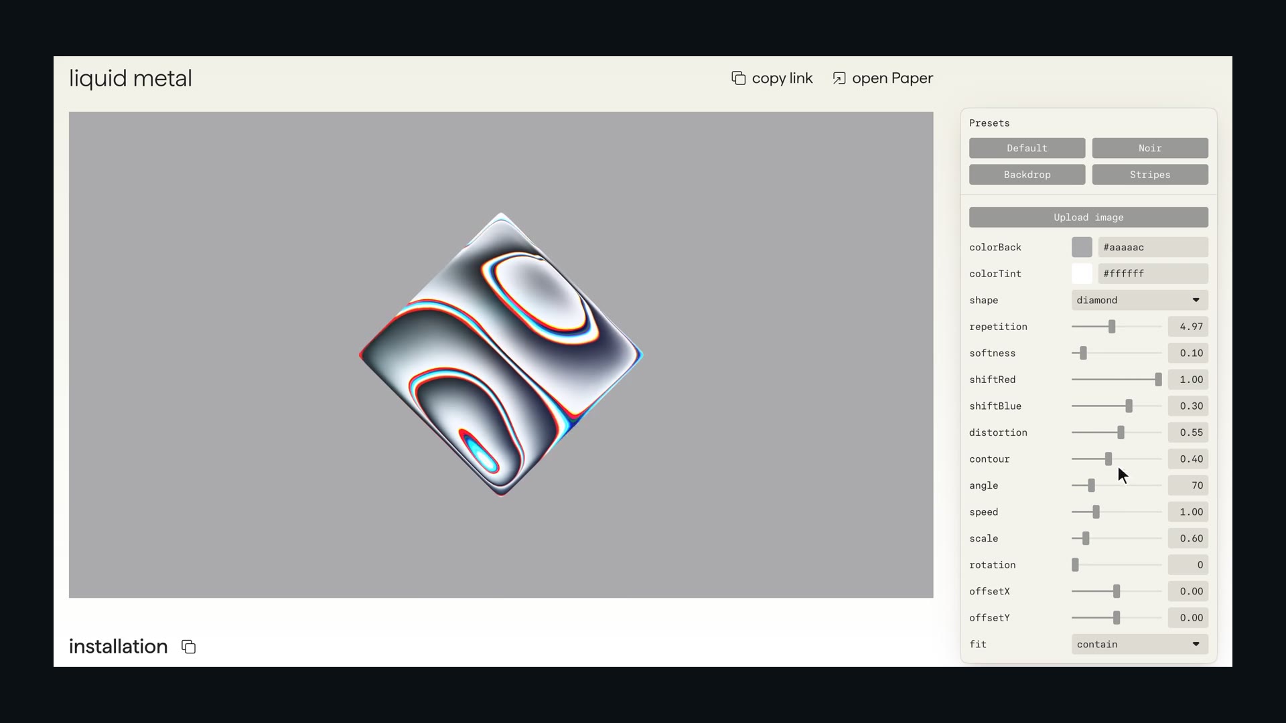The width and height of the screenshot is (1286, 723).
Task: Click the colorBack hex field #aaaaac
Action: point(1153,247)
